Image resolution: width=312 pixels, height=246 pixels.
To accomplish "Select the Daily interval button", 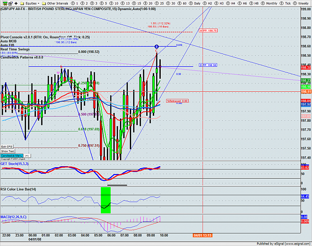I will [x=195, y=3].
